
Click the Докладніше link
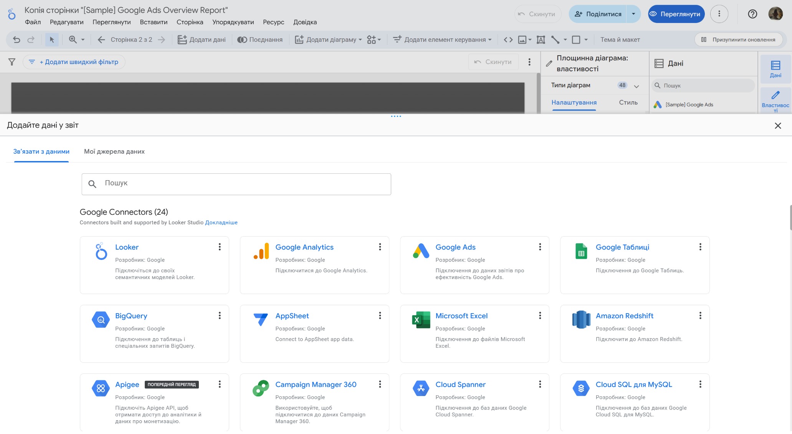pos(221,222)
